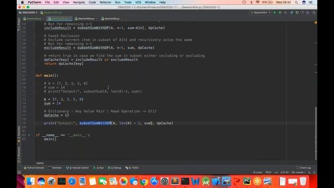The height and width of the screenshot is (188, 334).
Task: Open the Spotlight search icon in macOS menu bar
Action: 296,2
